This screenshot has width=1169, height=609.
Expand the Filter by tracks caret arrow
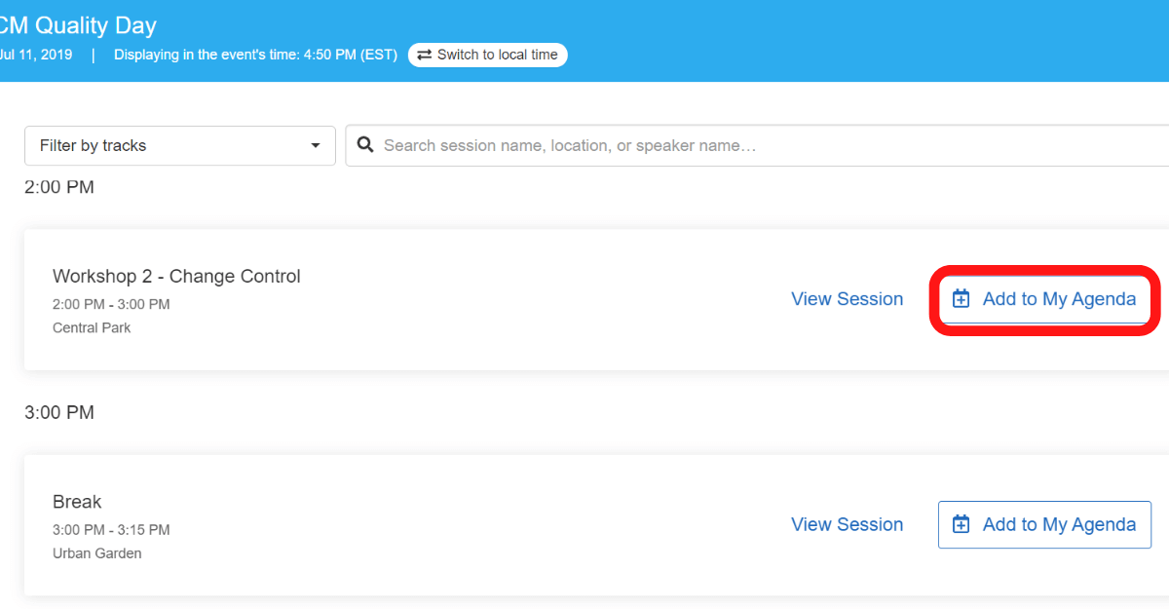pyautogui.click(x=316, y=146)
